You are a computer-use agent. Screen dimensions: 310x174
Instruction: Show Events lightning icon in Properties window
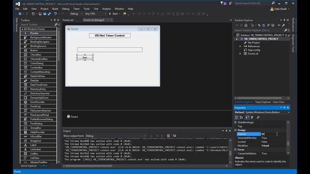click(252, 117)
